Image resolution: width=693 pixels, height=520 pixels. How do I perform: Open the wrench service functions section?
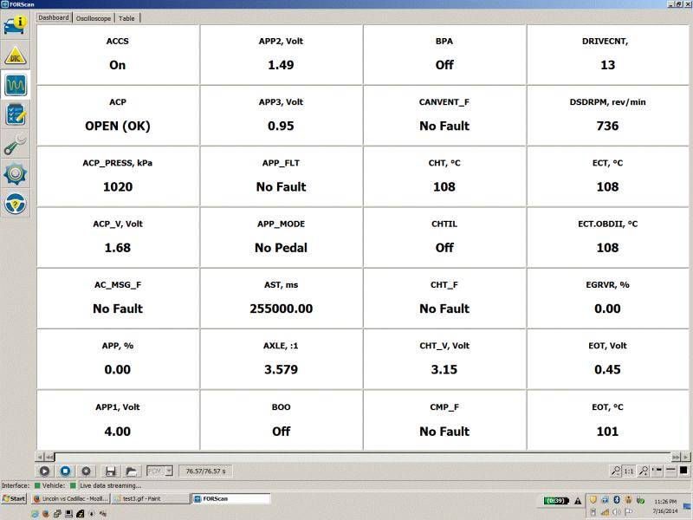pos(16,145)
